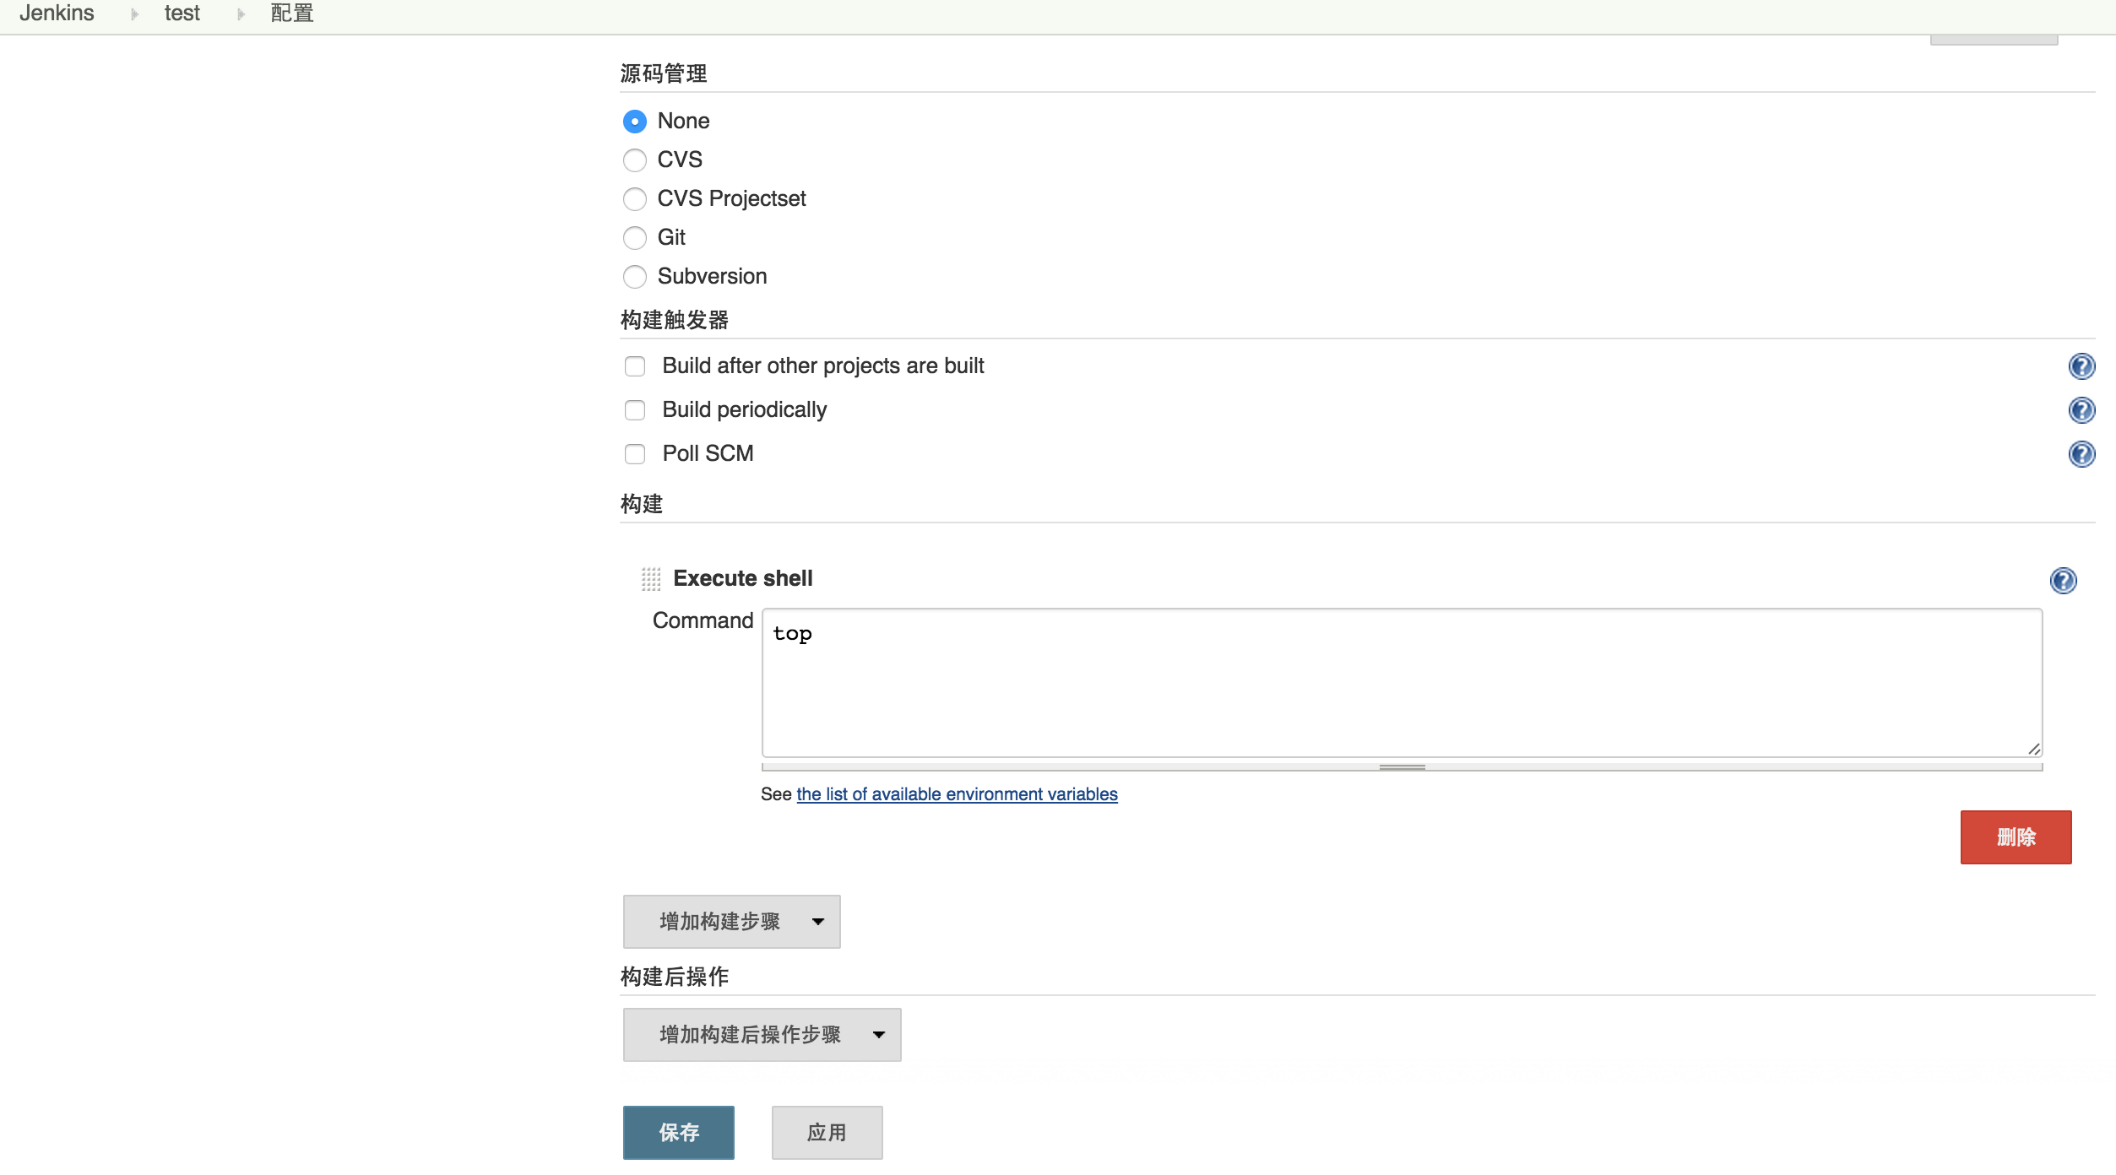Screen dimensions: 2116x1175
Task: Enable the Build periodically checkbox
Action: click(635, 410)
